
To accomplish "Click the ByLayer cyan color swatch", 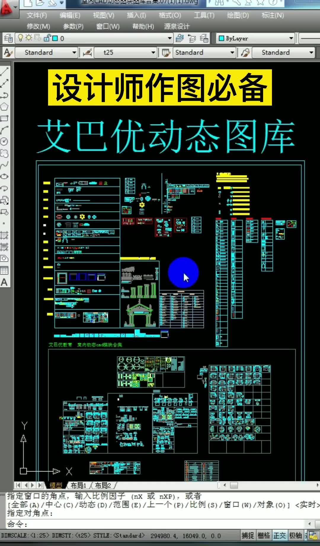I will [221, 38].
